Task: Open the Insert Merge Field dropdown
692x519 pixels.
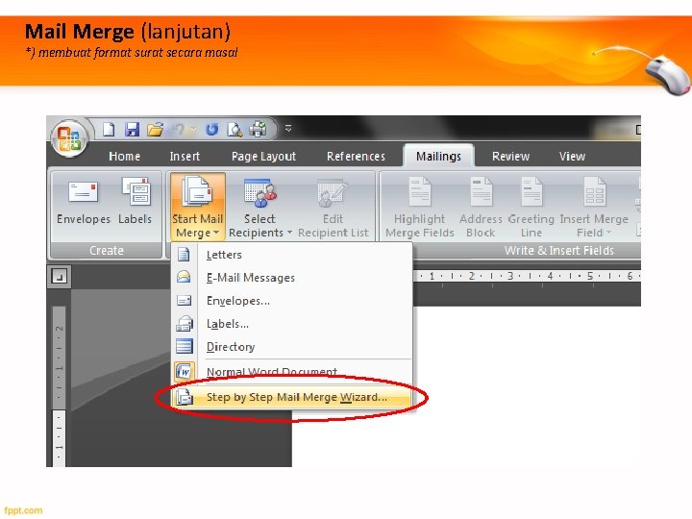Action: (594, 207)
